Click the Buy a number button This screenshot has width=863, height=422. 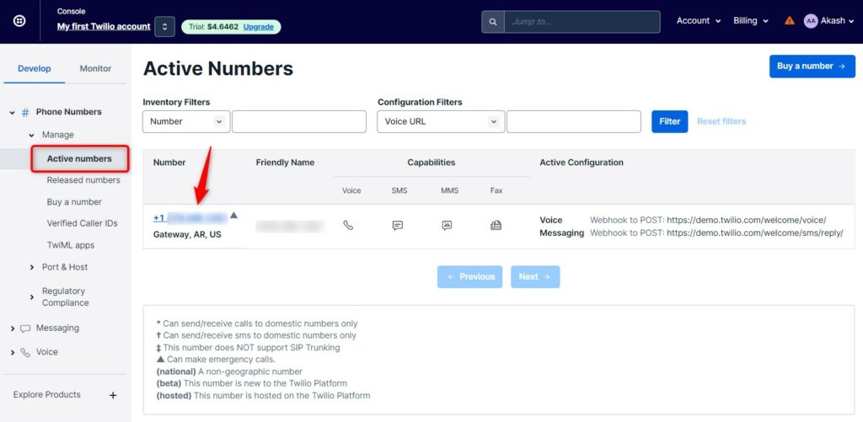[x=812, y=66]
